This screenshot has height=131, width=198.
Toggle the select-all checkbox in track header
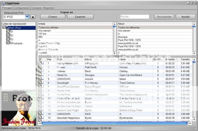pyautogui.click(x=40, y=59)
